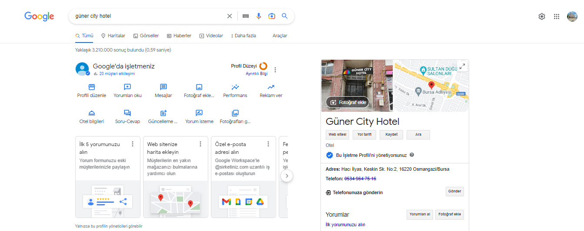Click the Yol tarifi button
This screenshot has width=584, height=231.
coord(364,135)
